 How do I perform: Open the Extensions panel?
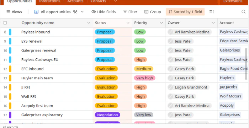tap(233, 1)
